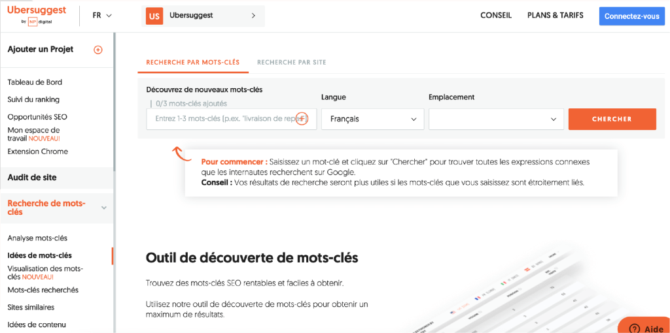
Task: Open Analyse mots-clés
Action: (37, 238)
